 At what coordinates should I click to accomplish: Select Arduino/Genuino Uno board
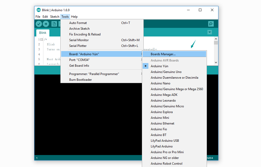(175, 72)
